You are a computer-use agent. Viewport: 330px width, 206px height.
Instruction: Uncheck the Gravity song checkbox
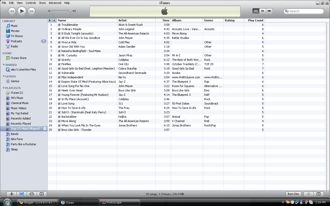tap(59, 60)
